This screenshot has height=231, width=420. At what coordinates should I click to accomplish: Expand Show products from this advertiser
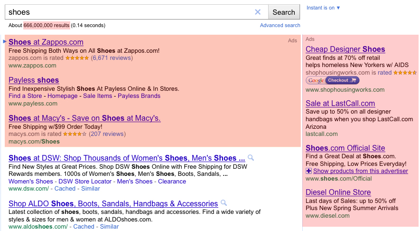coord(361,171)
